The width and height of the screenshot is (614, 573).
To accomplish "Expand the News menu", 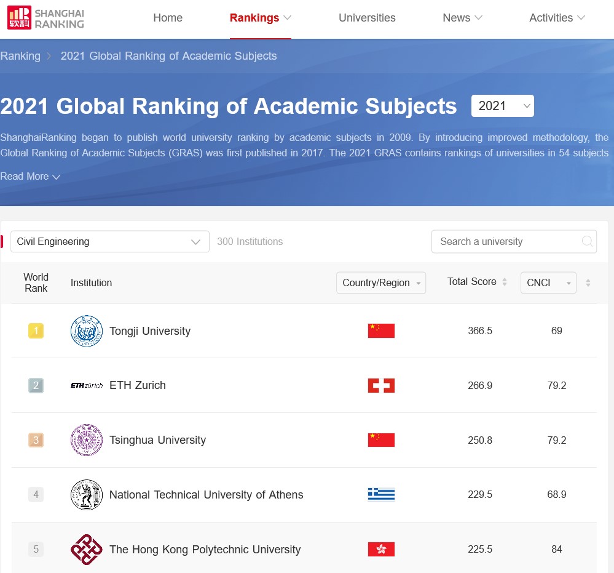I will click(x=462, y=18).
